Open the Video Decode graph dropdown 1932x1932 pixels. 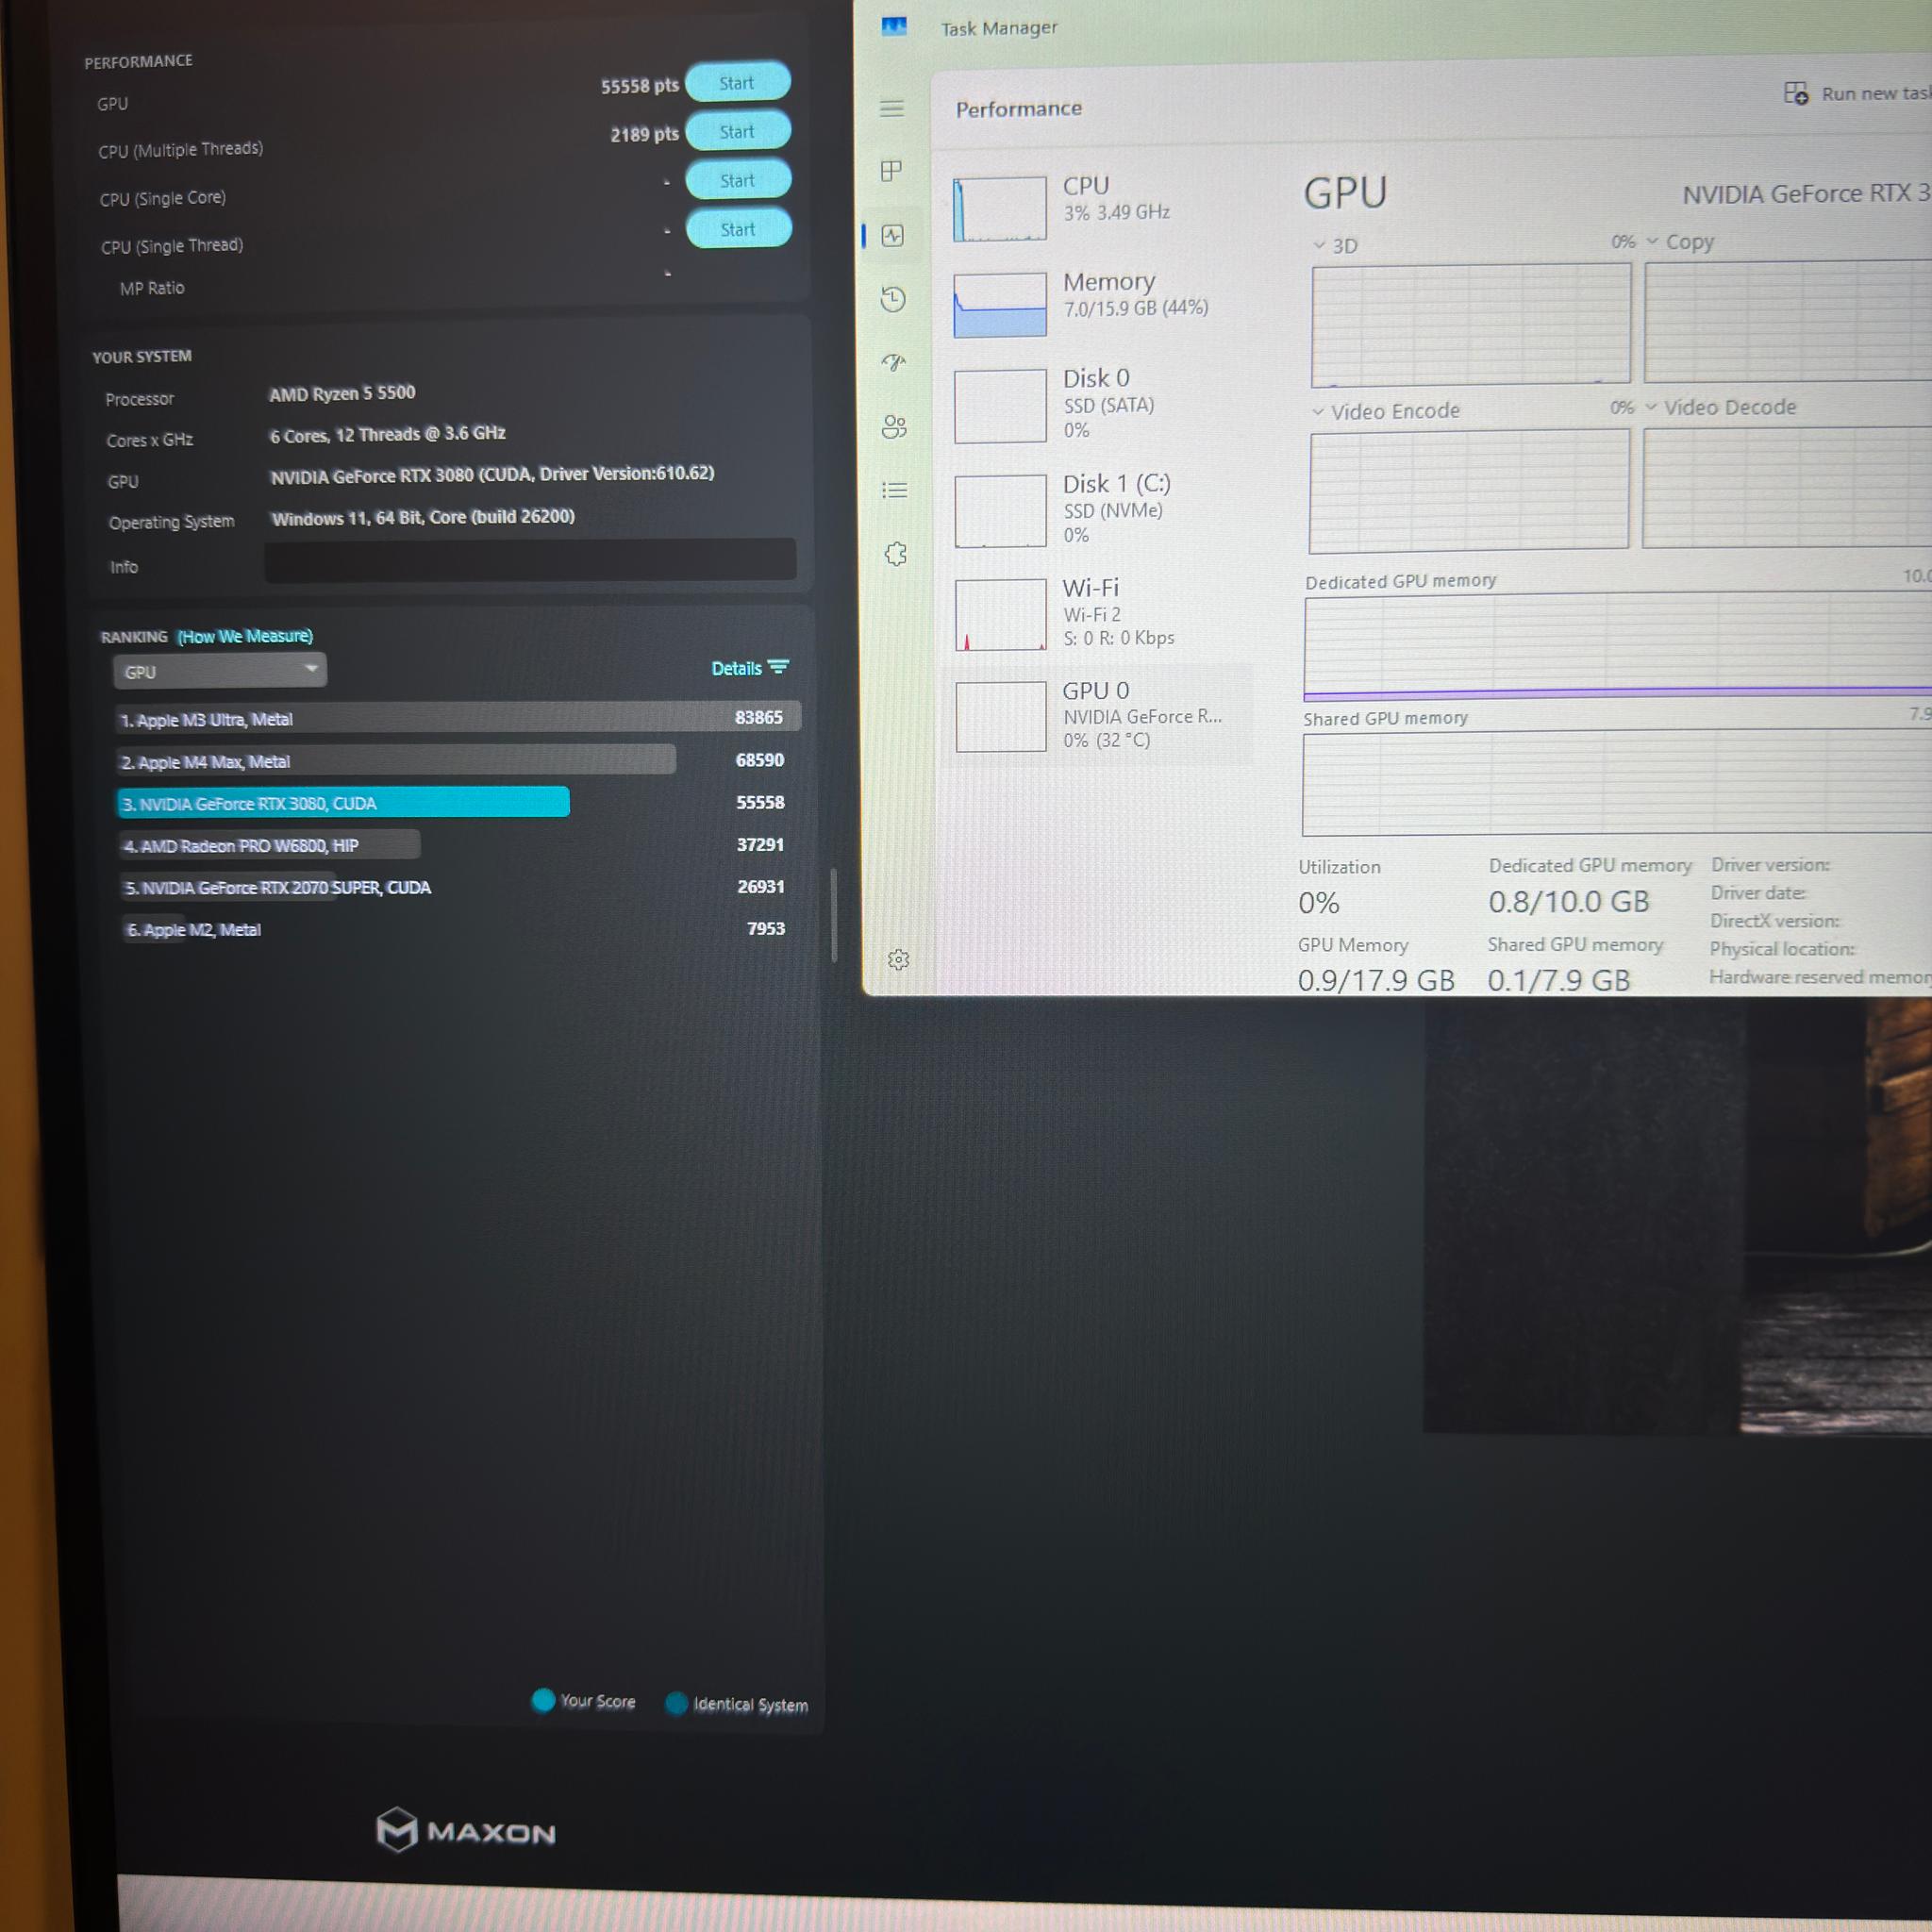click(1722, 407)
